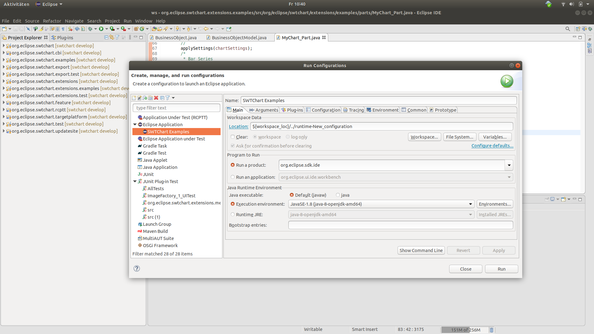Image resolution: width=594 pixels, height=334 pixels.
Task: Open the Execution environment combo box
Action: tap(381, 204)
